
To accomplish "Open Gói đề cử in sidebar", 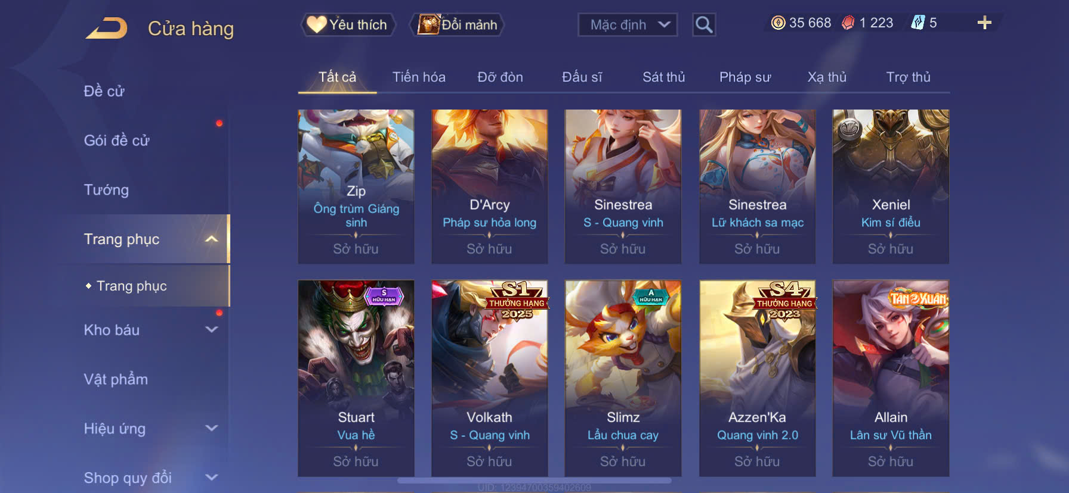I will (116, 141).
